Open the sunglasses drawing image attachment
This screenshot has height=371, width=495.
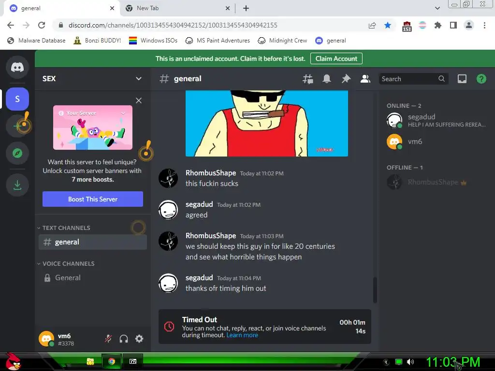[267, 123]
